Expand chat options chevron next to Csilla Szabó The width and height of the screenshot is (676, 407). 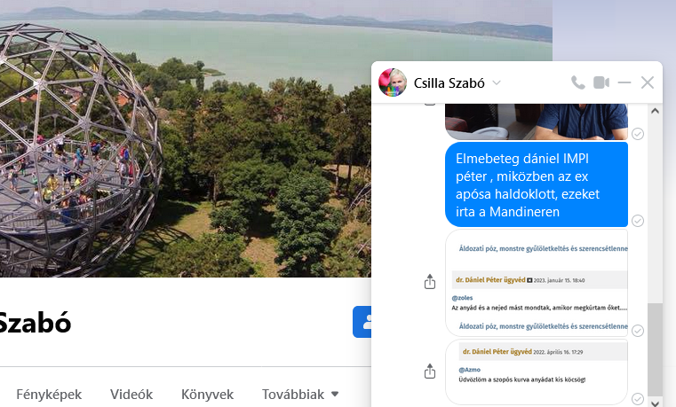coord(497,82)
